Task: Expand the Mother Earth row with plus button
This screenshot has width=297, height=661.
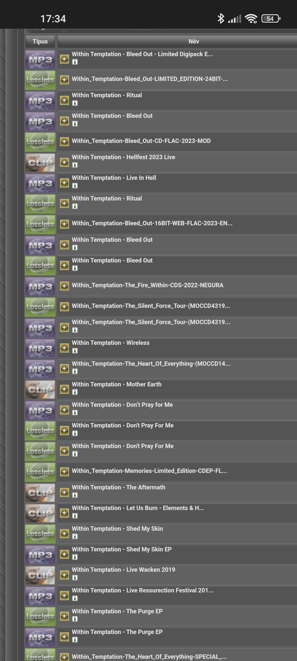Action: 64,389
